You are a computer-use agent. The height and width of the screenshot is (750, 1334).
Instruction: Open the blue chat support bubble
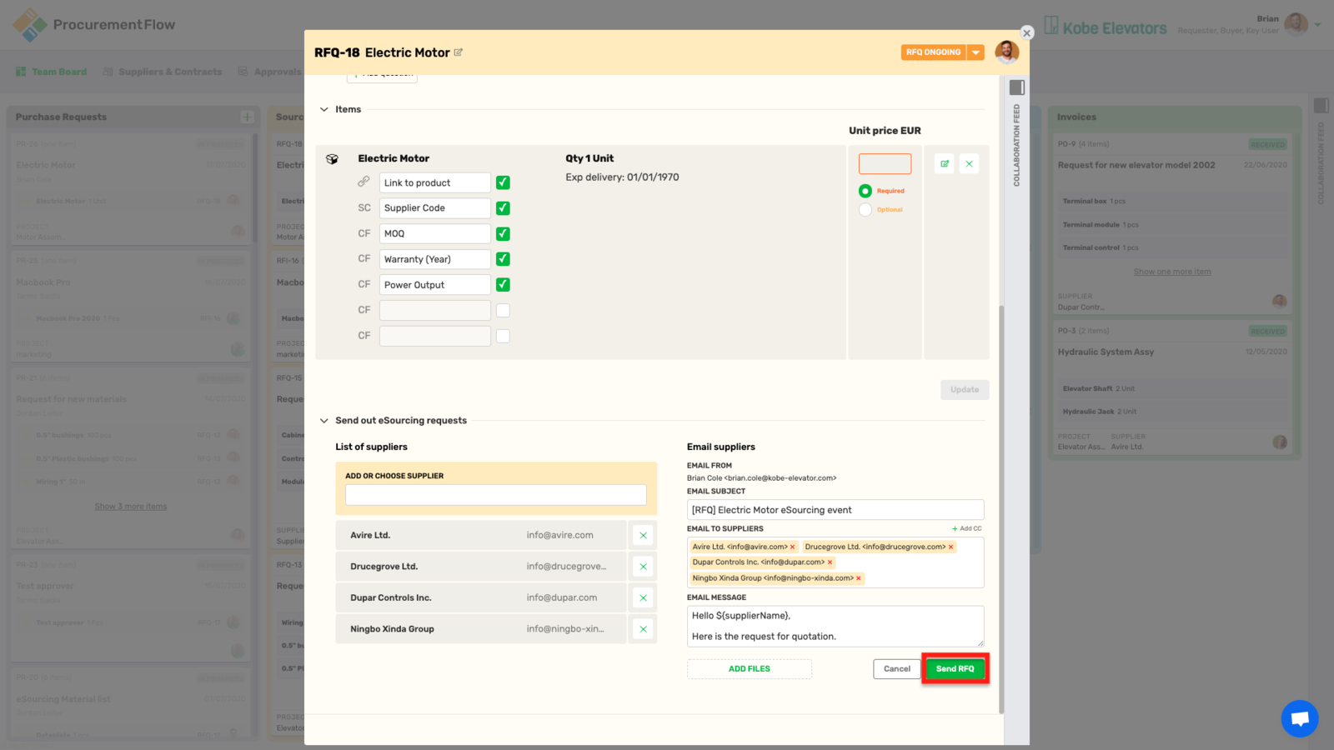1299,717
